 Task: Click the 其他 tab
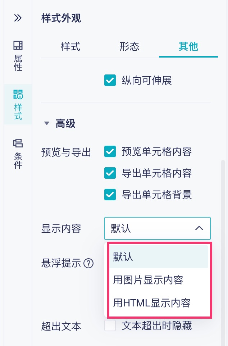coord(188,47)
